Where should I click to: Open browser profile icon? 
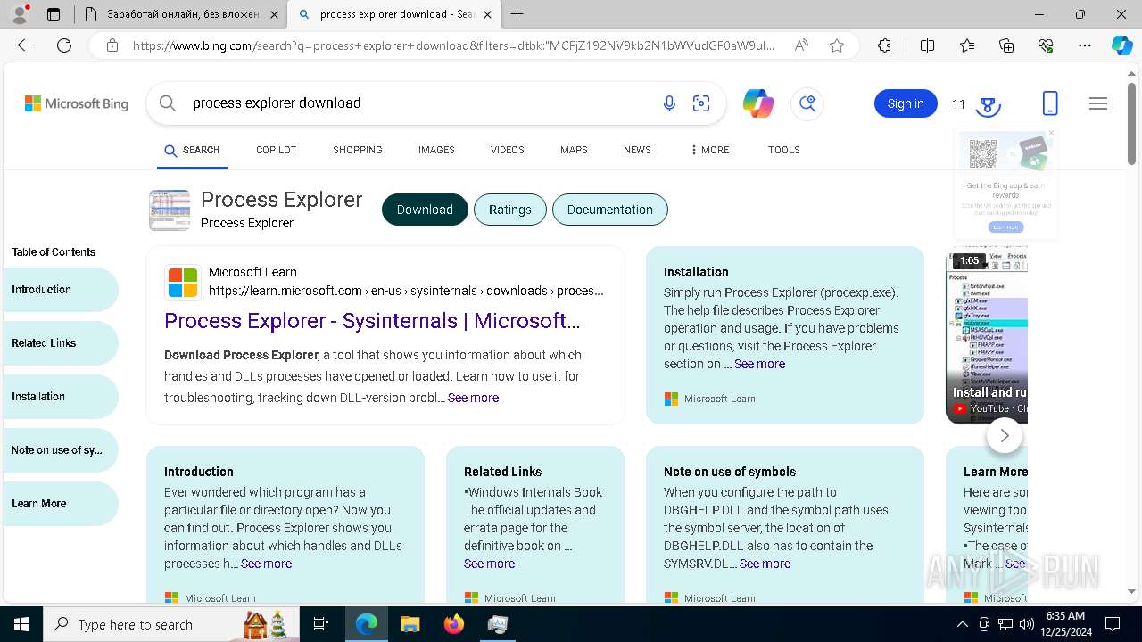[x=20, y=14]
